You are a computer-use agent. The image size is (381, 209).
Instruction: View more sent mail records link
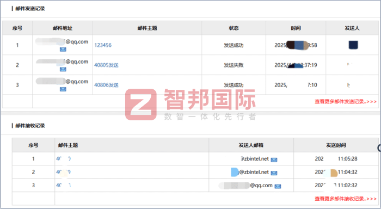[x=346, y=102]
